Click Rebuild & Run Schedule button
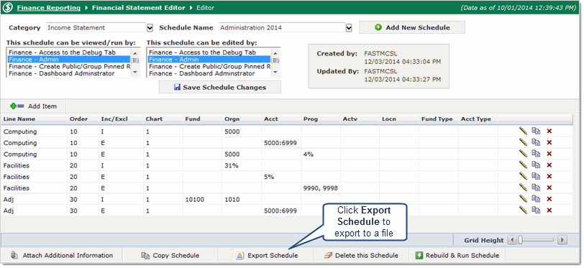This screenshot has width=584, height=268. point(457,256)
